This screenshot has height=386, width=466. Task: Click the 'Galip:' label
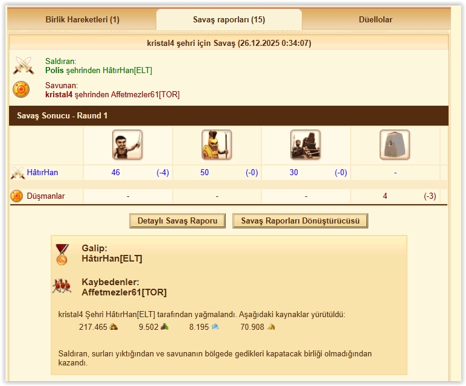95,248
